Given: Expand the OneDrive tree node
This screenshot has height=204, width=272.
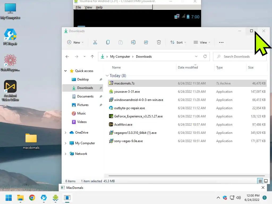Looking at the screenshot, I should (66, 133).
